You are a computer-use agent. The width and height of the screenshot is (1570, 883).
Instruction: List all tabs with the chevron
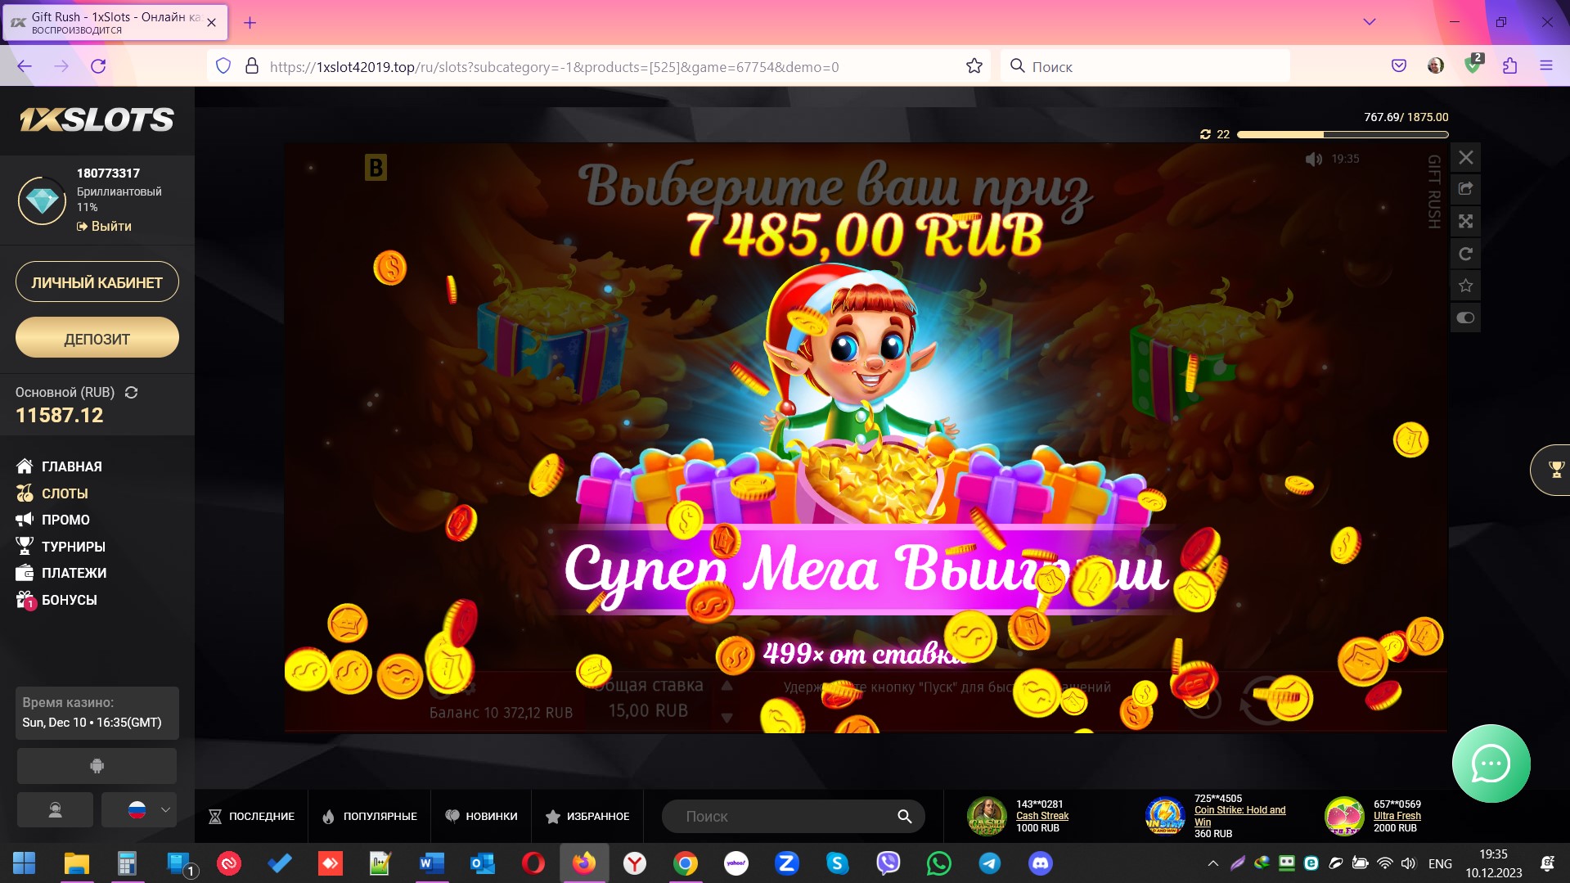pos(1369,22)
